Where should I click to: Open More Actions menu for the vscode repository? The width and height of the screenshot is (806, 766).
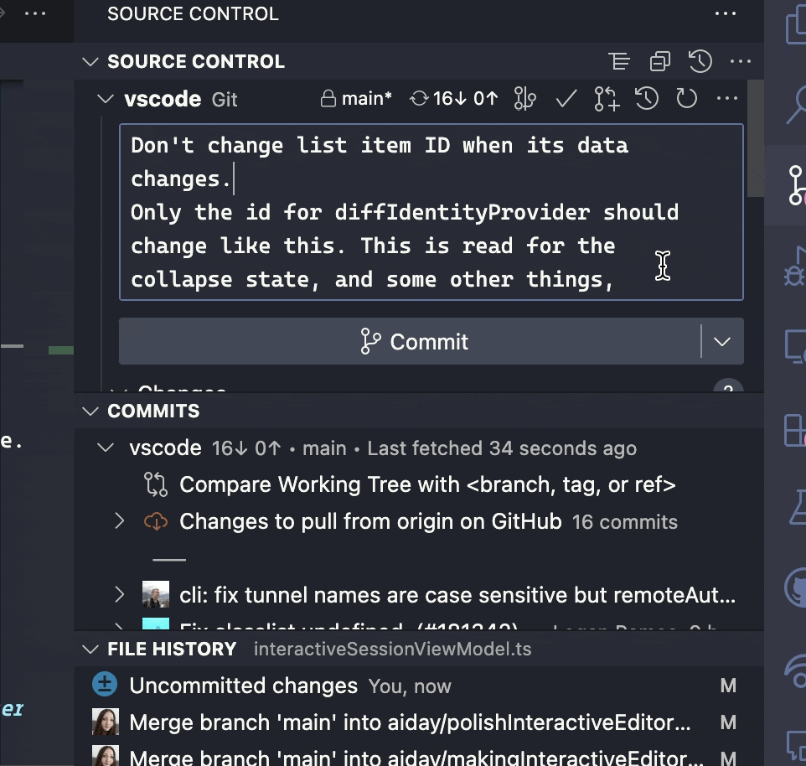(x=726, y=98)
